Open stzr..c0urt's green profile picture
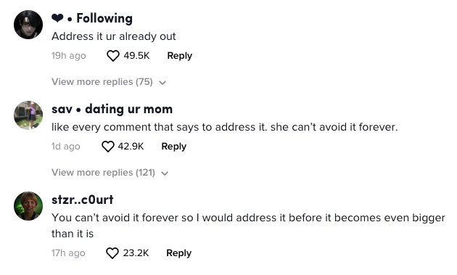457x275 pixels. tap(28, 206)
